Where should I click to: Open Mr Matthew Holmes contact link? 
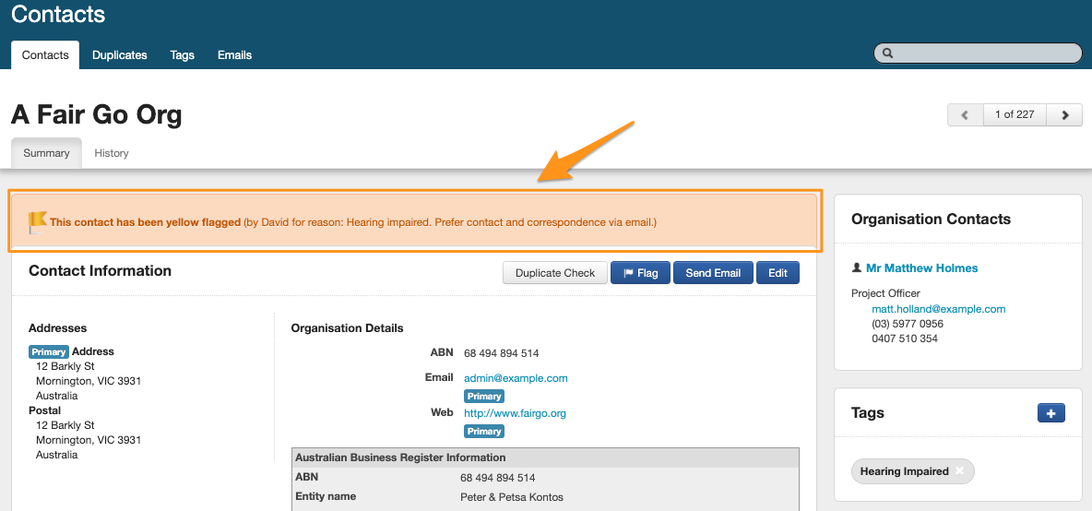[x=921, y=268]
